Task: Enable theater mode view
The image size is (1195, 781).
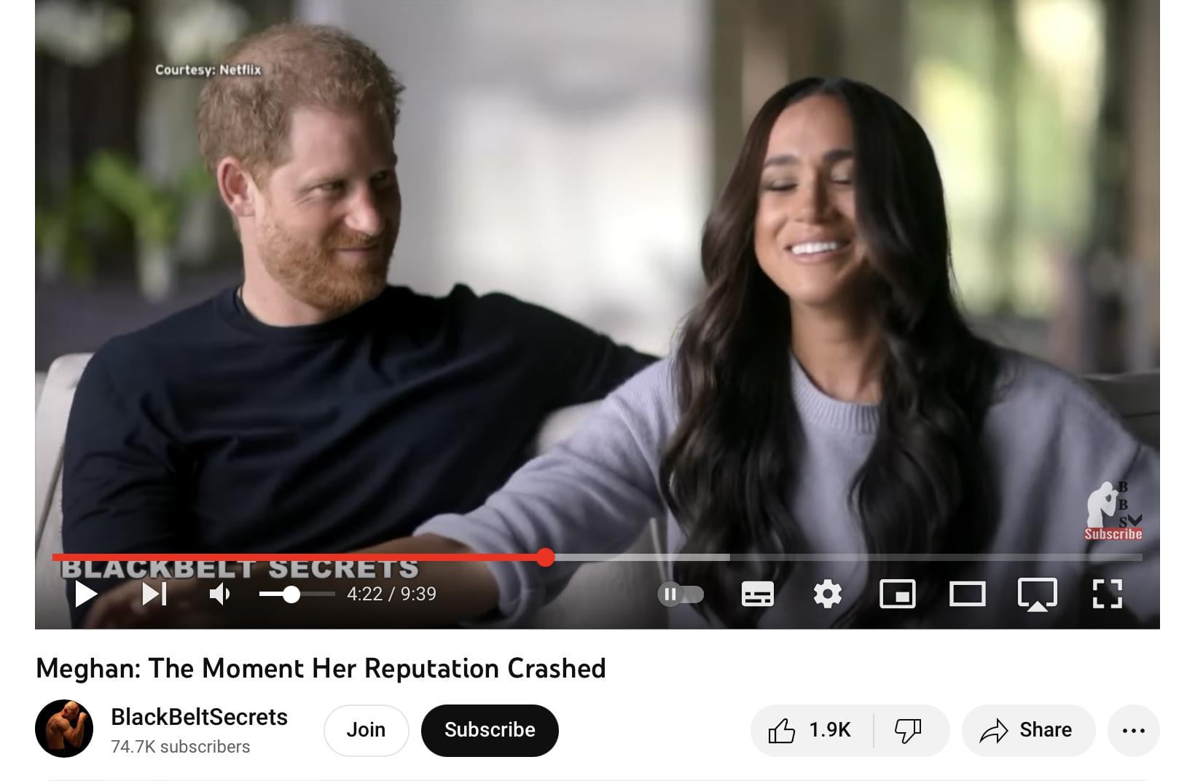Action: click(967, 594)
